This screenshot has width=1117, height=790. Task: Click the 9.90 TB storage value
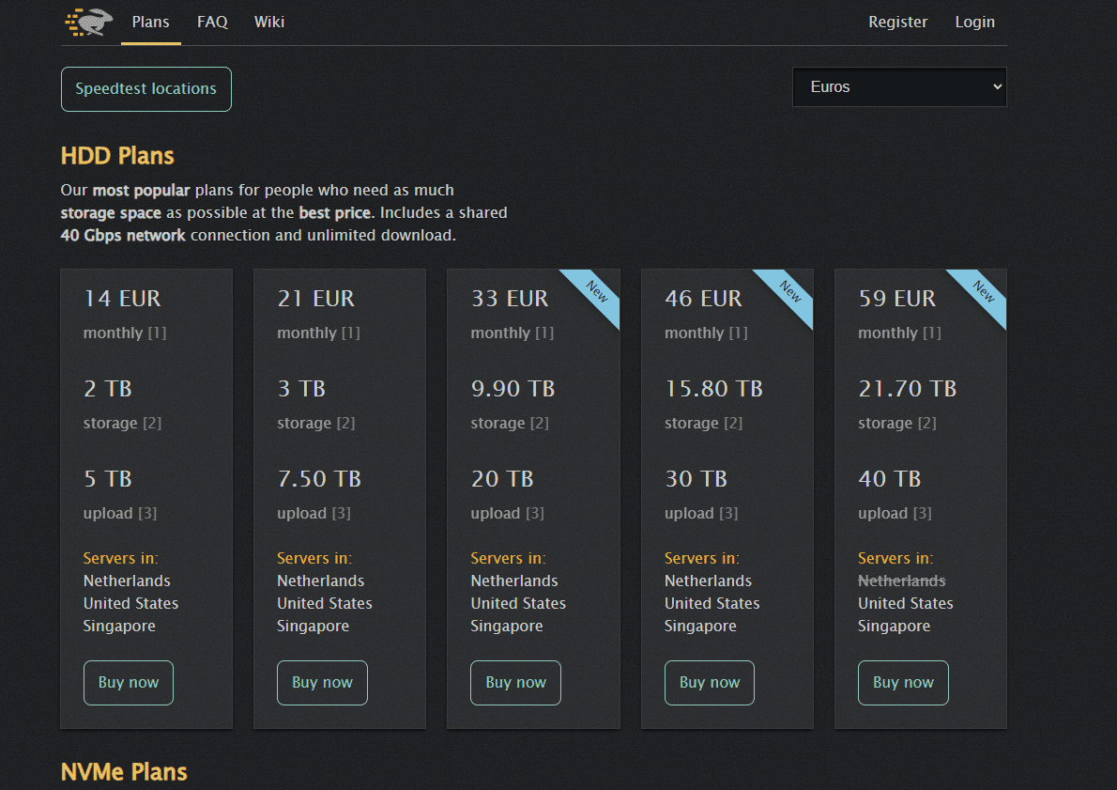pos(513,389)
